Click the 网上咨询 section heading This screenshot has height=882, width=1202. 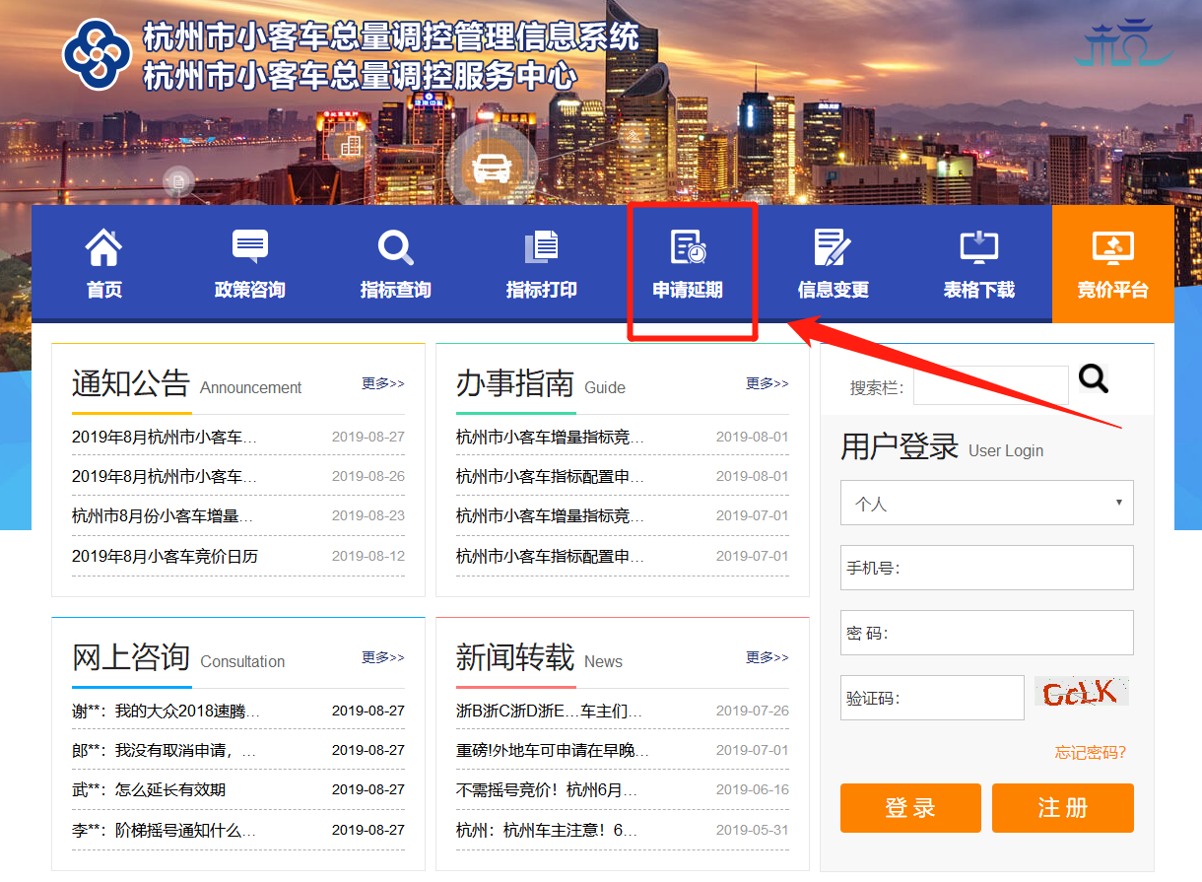pyautogui.click(x=130, y=656)
